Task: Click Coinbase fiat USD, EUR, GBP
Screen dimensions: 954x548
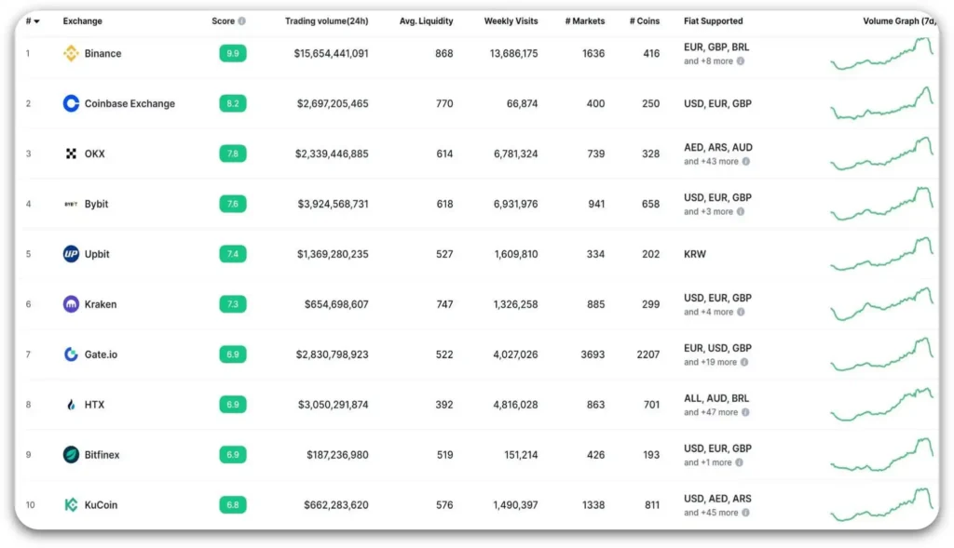Action: 717,103
